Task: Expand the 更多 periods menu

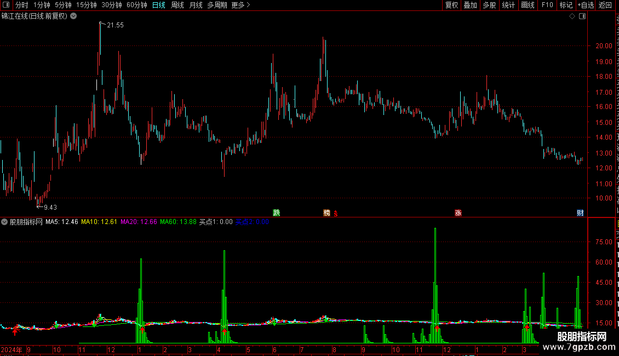Action: click(x=241, y=5)
